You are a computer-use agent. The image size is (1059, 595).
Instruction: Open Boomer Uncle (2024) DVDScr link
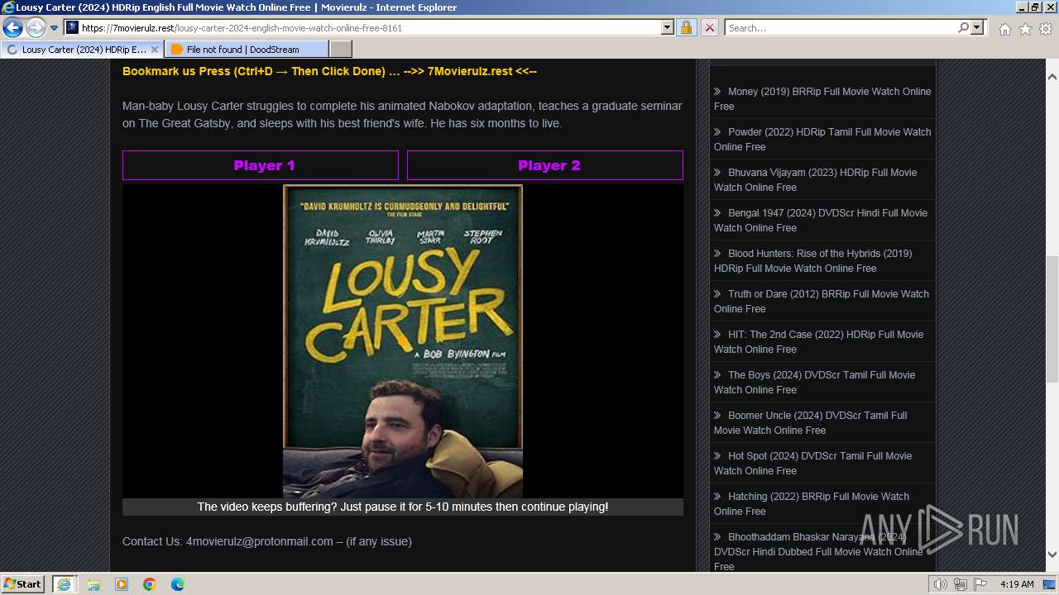pyautogui.click(x=811, y=422)
